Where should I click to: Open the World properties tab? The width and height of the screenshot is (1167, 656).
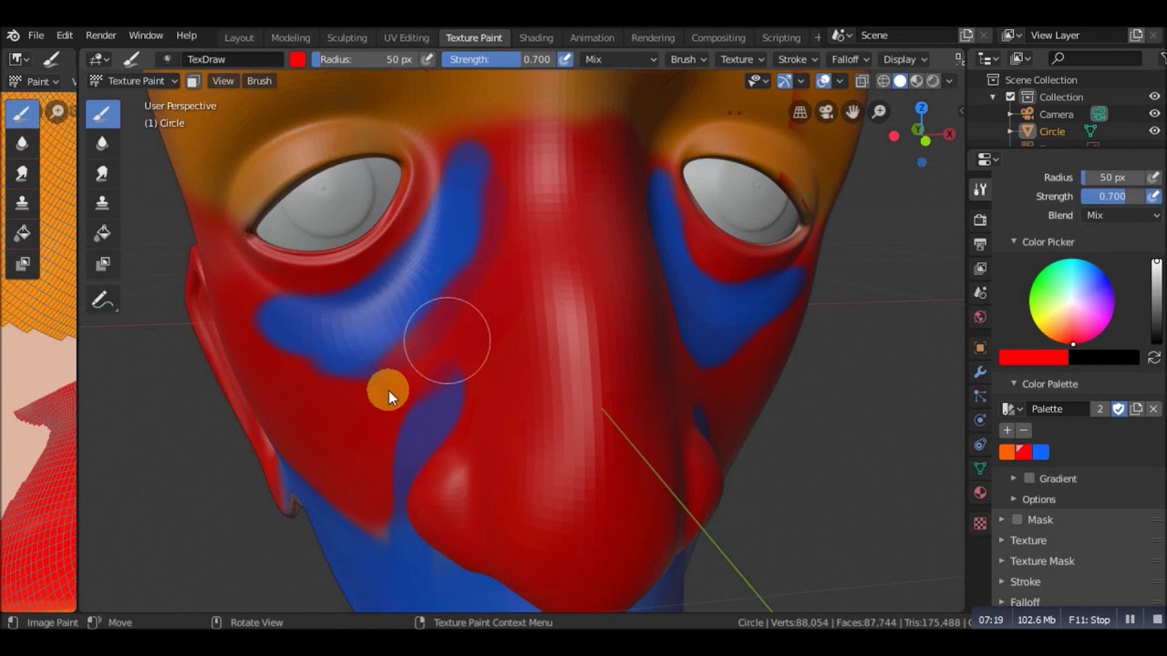click(980, 317)
